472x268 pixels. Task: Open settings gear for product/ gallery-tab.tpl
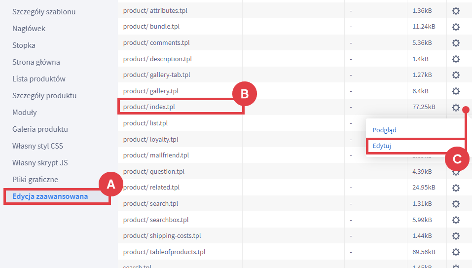(456, 75)
